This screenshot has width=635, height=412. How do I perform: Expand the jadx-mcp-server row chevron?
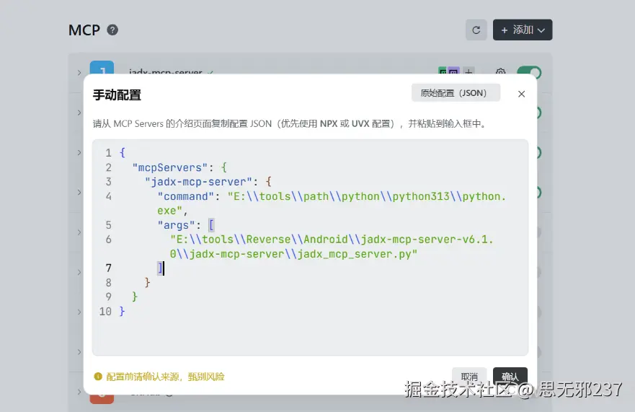(79, 73)
